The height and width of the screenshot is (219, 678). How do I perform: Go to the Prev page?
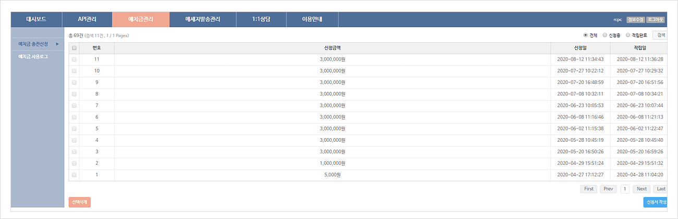pyautogui.click(x=608, y=189)
